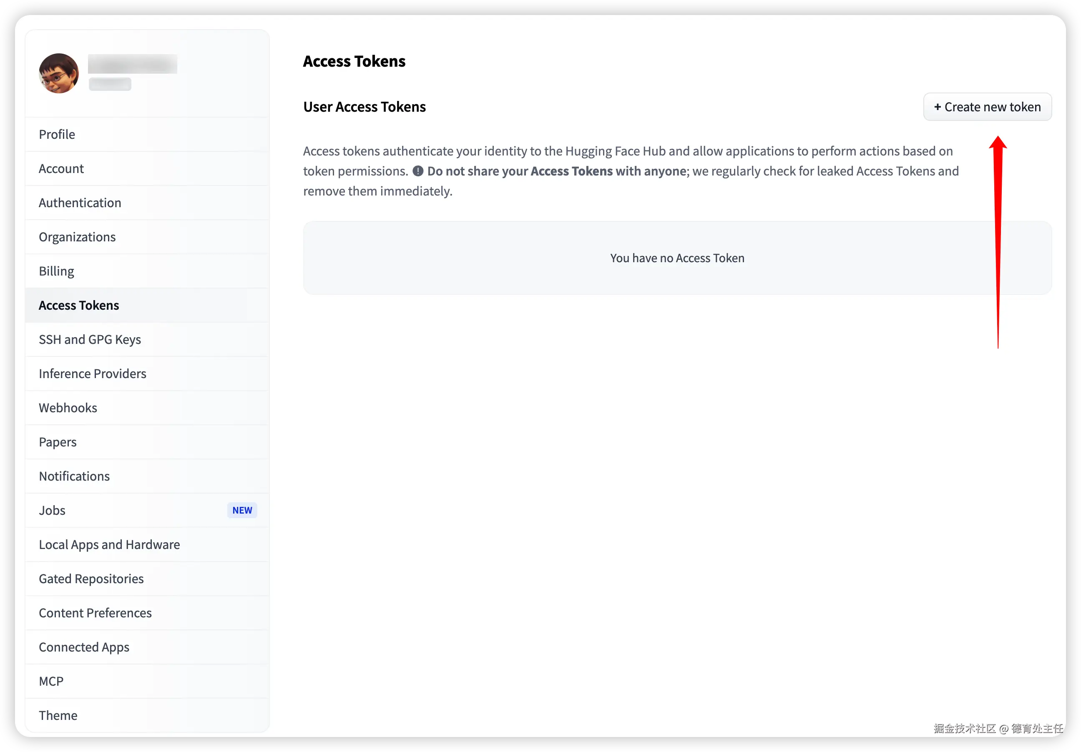Open the Profile settings page
The height and width of the screenshot is (752, 1081).
tap(57, 135)
